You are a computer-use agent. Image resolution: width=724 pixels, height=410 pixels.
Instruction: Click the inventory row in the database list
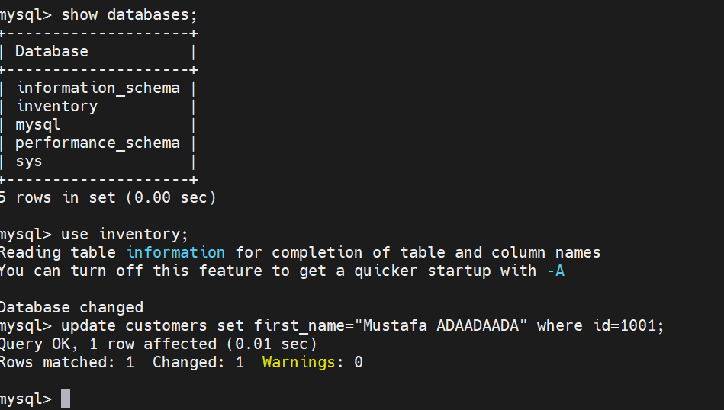click(57, 106)
